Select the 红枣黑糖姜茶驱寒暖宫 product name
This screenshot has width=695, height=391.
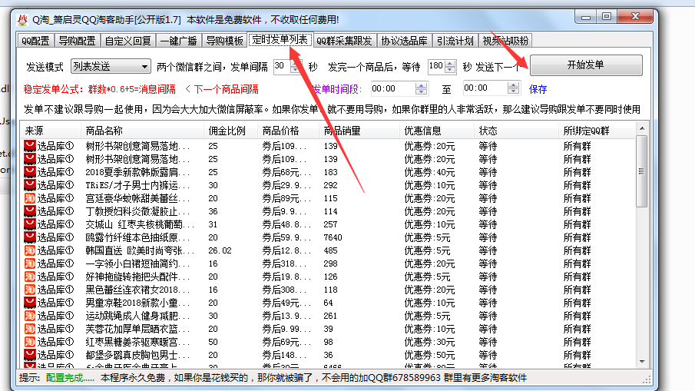[x=137, y=343]
